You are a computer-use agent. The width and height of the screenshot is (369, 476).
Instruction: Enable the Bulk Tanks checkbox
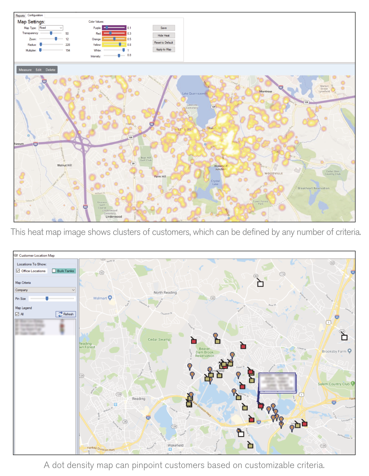(x=54, y=271)
